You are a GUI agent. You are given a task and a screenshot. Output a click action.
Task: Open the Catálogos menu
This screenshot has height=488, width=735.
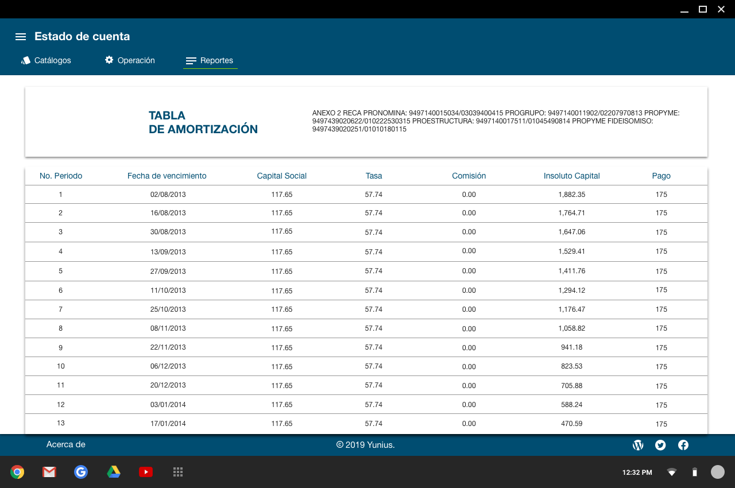47,60
